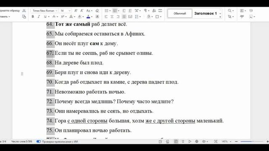Distribute text evenly across the line
The width and height of the screenshot is (269, 151).
tap(130, 17)
